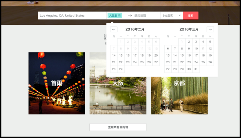Screen dimensions: 241x138
Task: Pick February 27 in the calendar
Action: coord(156,62)
